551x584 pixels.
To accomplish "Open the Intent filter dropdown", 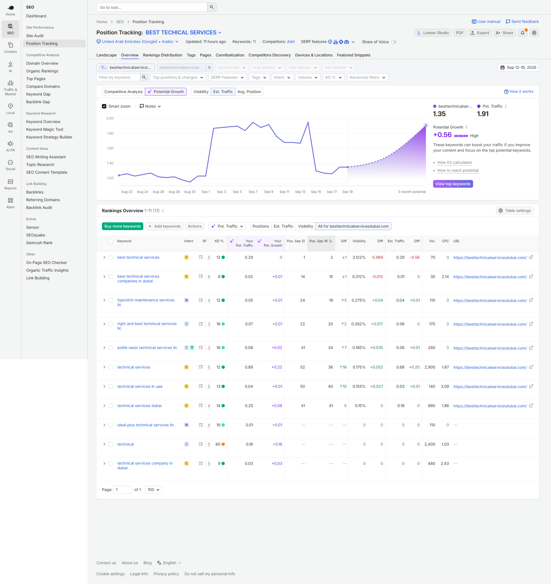I will point(282,78).
